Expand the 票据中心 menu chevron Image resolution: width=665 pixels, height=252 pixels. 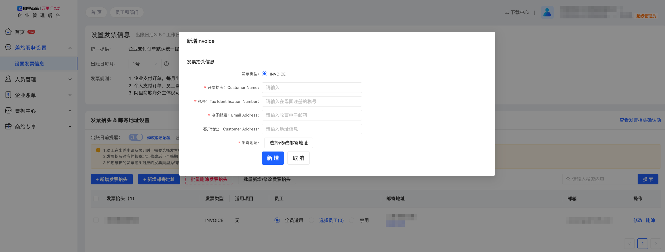pos(70,111)
